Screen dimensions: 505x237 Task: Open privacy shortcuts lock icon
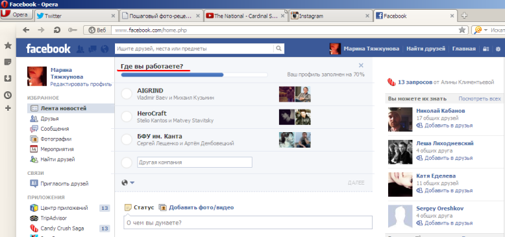pos(486,49)
